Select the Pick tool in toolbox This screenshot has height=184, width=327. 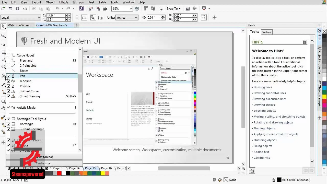[x=3, y=26]
